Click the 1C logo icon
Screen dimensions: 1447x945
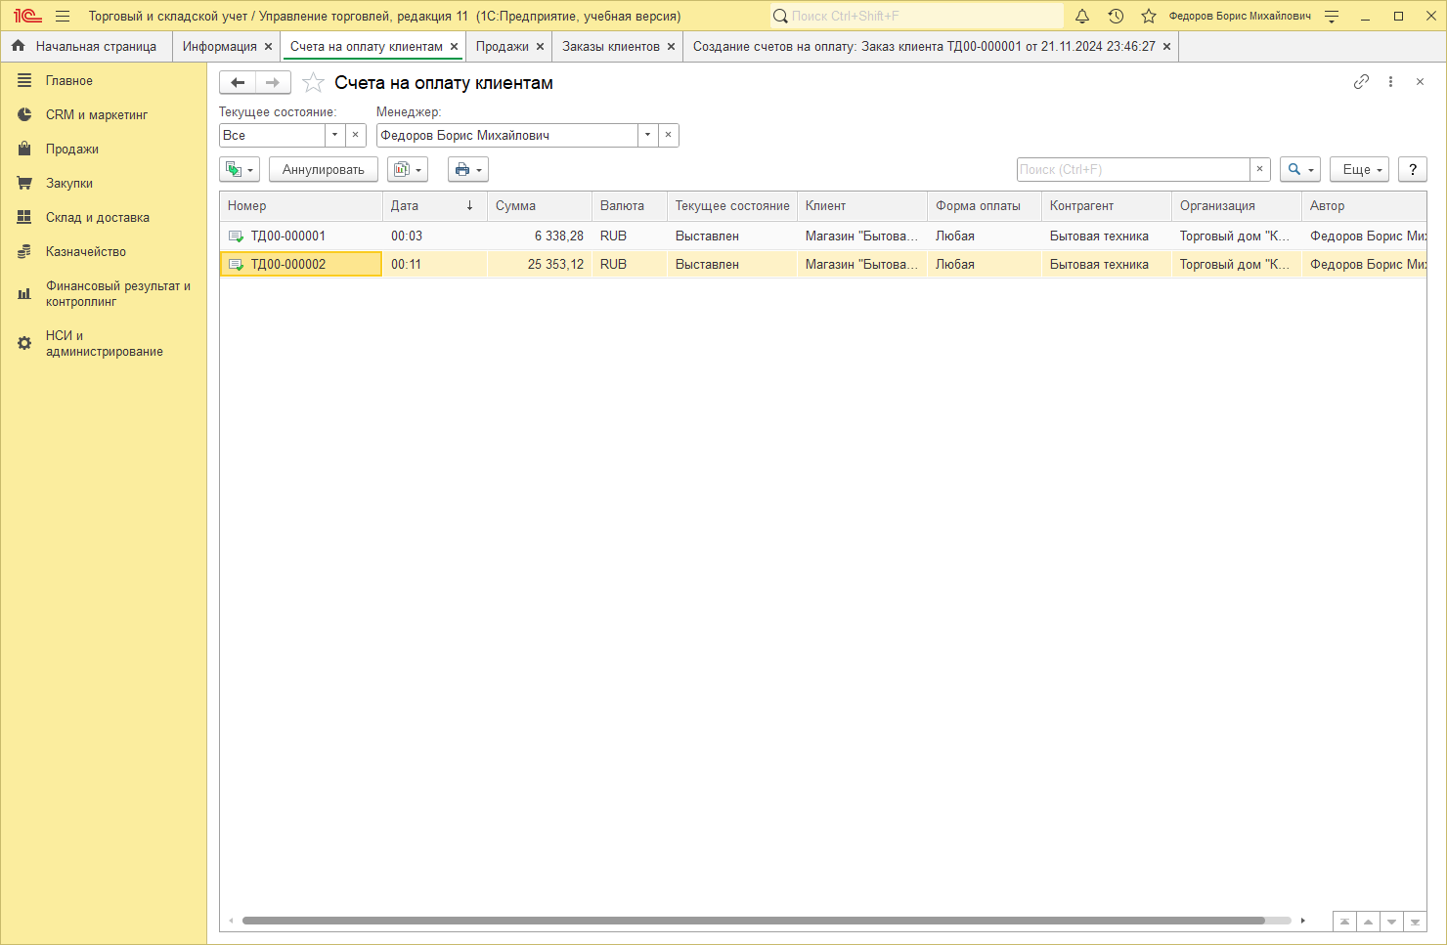pos(26,16)
